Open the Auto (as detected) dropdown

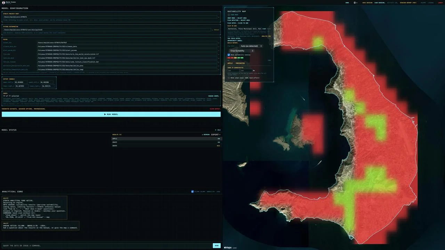coord(251,46)
